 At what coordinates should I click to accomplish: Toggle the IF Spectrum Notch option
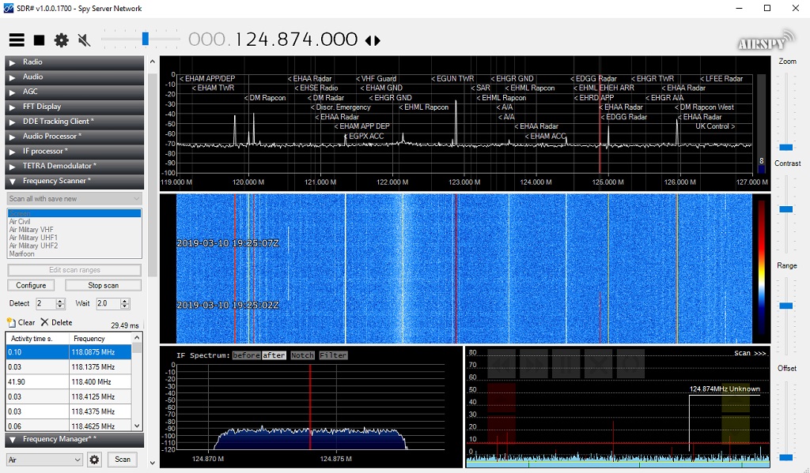[302, 355]
